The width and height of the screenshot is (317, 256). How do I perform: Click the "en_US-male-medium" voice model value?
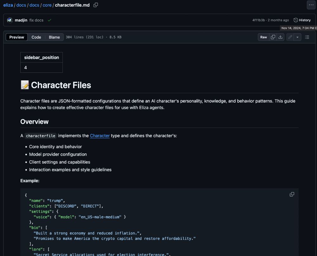point(100,217)
